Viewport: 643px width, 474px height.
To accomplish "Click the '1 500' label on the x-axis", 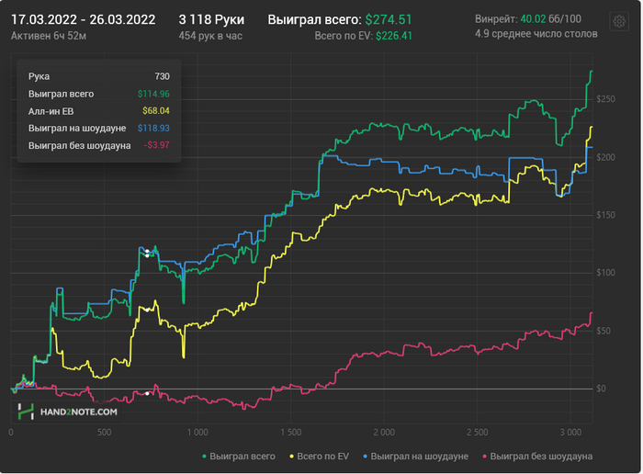I will (291, 432).
